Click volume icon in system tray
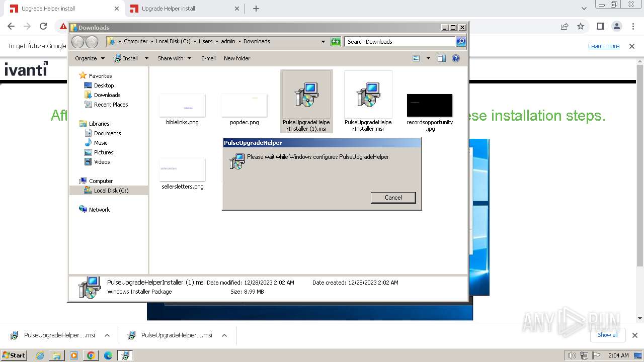 572,355
